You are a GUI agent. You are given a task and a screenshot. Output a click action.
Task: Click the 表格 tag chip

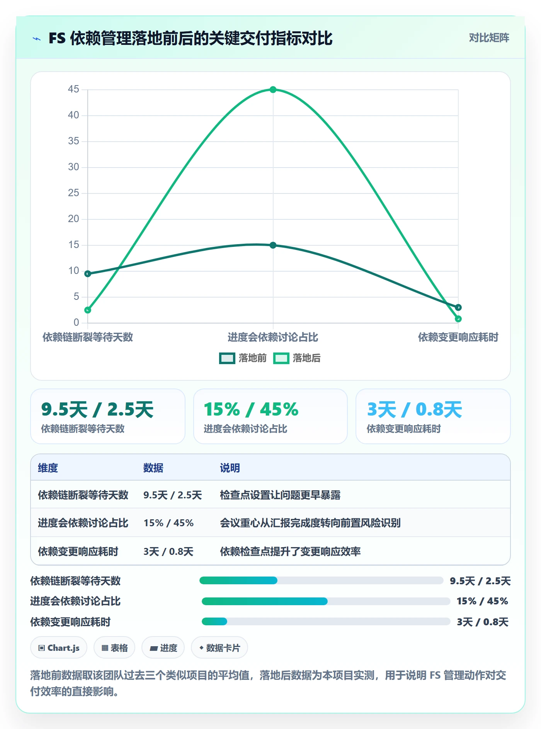click(x=114, y=648)
